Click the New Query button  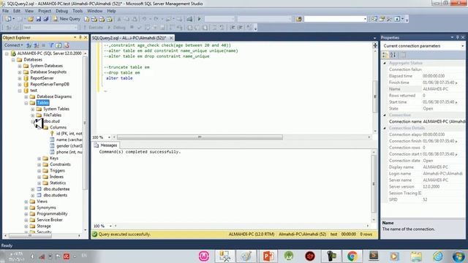click(67, 19)
